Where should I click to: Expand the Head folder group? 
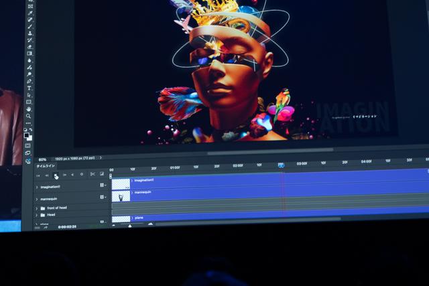point(36,215)
